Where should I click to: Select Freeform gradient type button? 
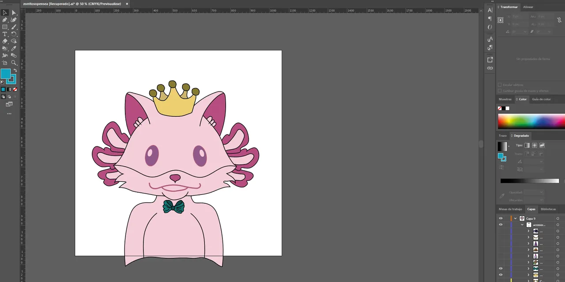point(542,145)
